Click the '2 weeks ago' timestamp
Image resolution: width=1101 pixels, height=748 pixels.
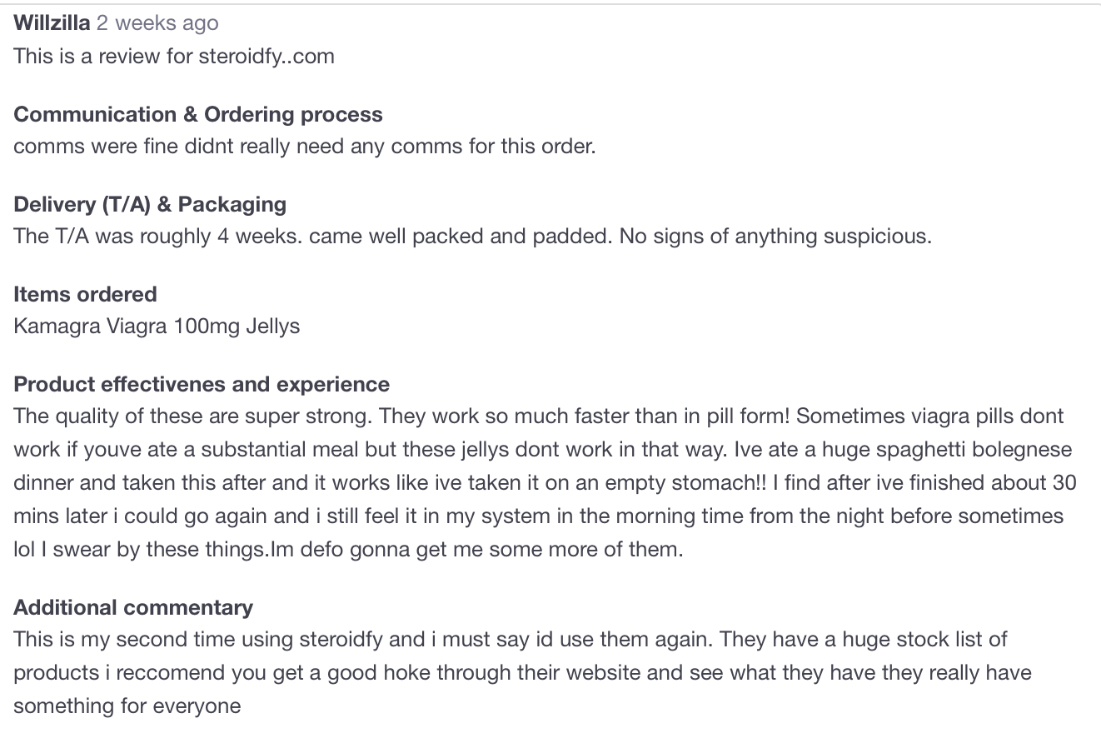tap(157, 22)
